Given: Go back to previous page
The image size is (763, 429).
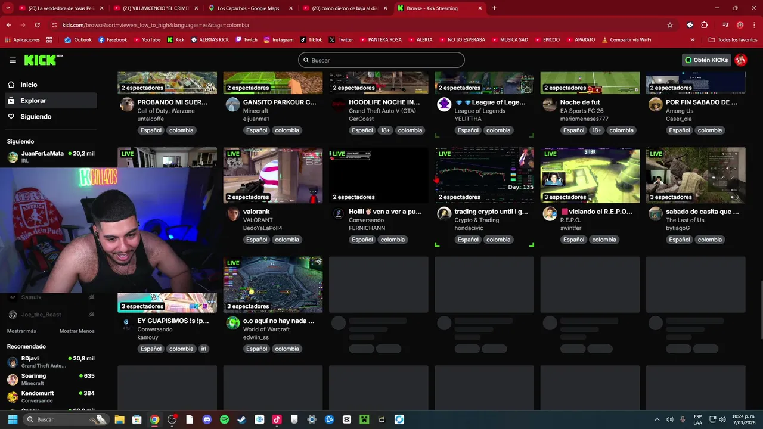Looking at the screenshot, I should 8,25.
